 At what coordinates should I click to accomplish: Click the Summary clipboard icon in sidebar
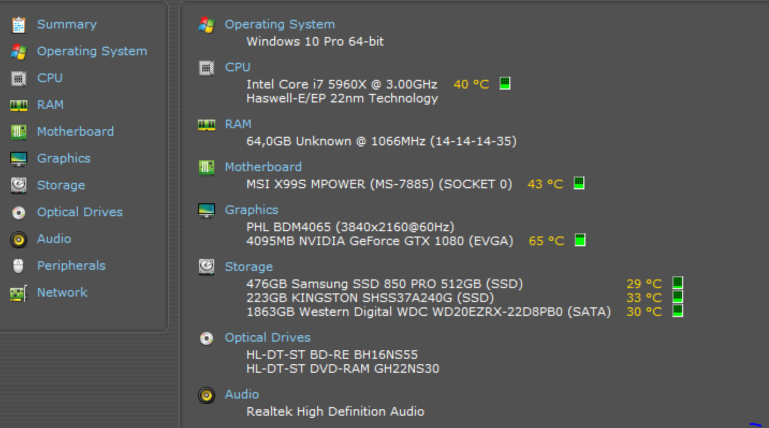[19, 25]
